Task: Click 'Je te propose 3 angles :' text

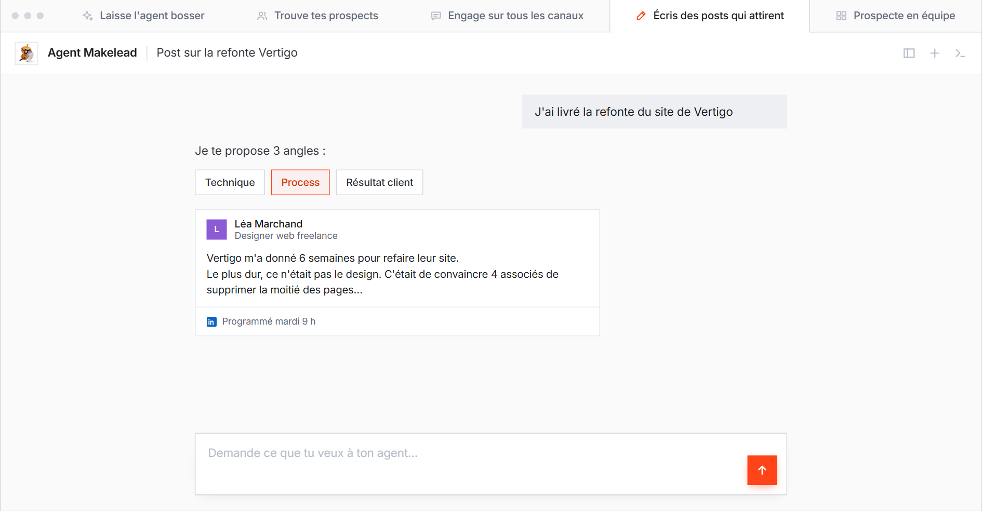Action: click(x=260, y=151)
